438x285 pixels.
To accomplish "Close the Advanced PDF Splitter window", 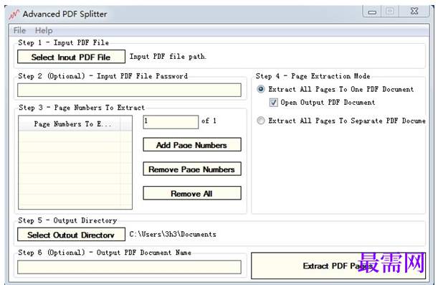I will coord(414,11).
